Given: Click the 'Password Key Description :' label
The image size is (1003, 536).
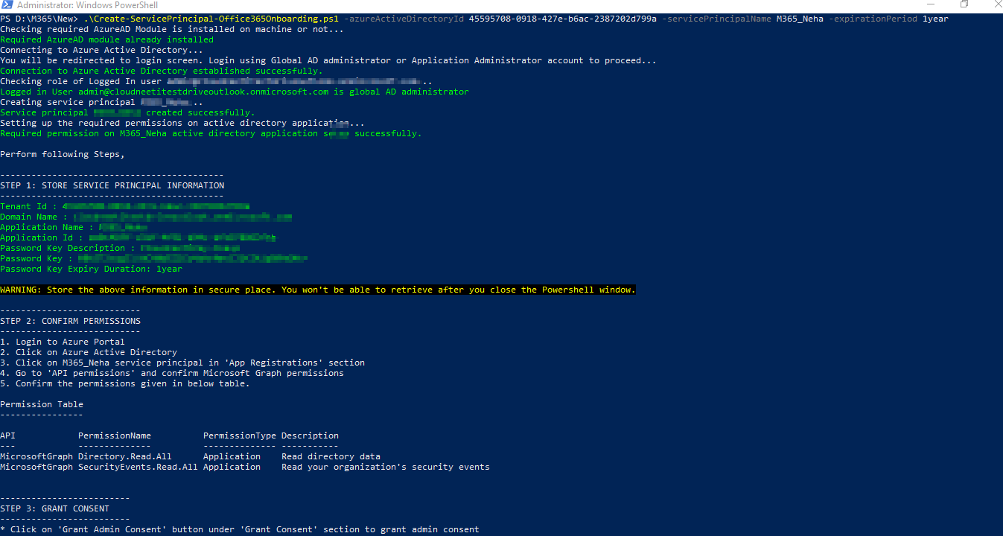Looking at the screenshot, I should click(x=68, y=248).
